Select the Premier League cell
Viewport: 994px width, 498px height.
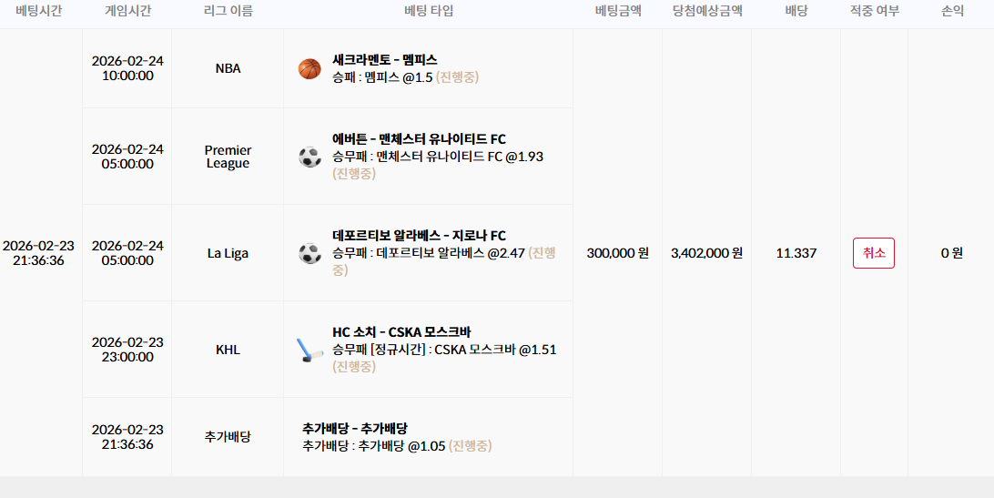(x=228, y=157)
